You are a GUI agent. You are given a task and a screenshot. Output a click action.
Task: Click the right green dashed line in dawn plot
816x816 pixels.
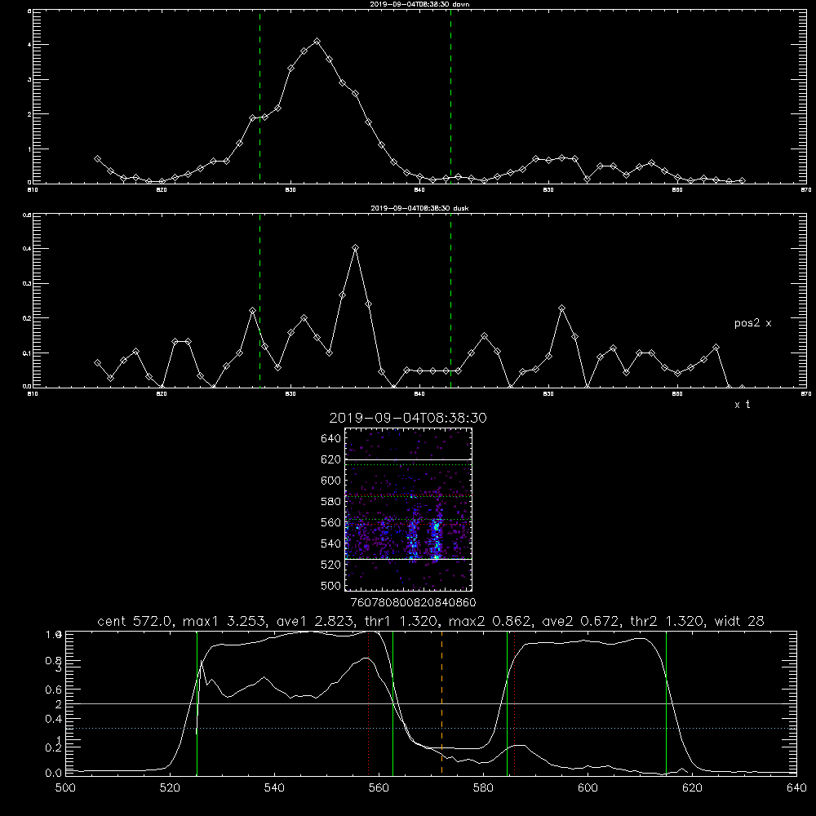[450, 96]
